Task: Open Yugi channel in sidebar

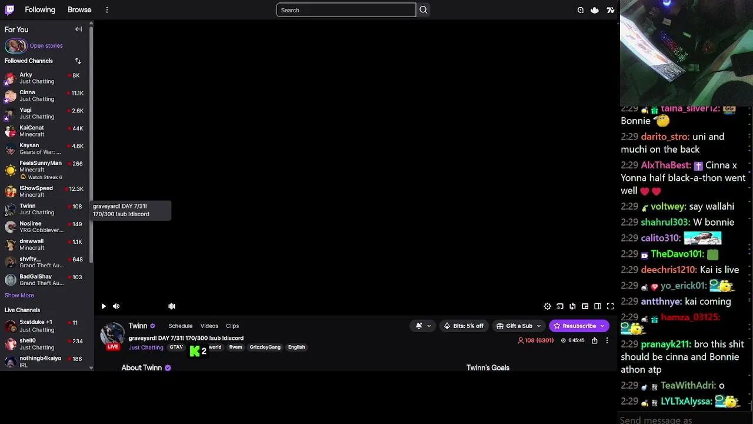Action: (45, 114)
